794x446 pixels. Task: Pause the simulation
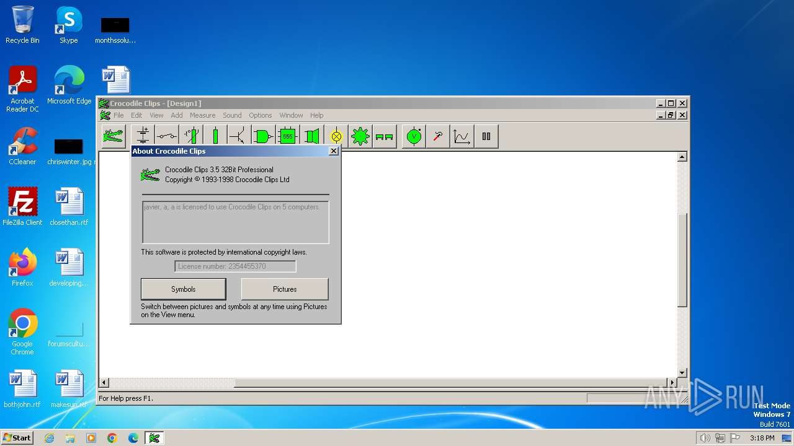486,136
